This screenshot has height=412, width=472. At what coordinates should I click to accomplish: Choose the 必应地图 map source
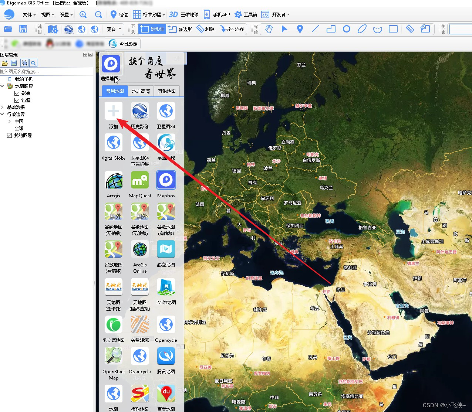(x=166, y=254)
